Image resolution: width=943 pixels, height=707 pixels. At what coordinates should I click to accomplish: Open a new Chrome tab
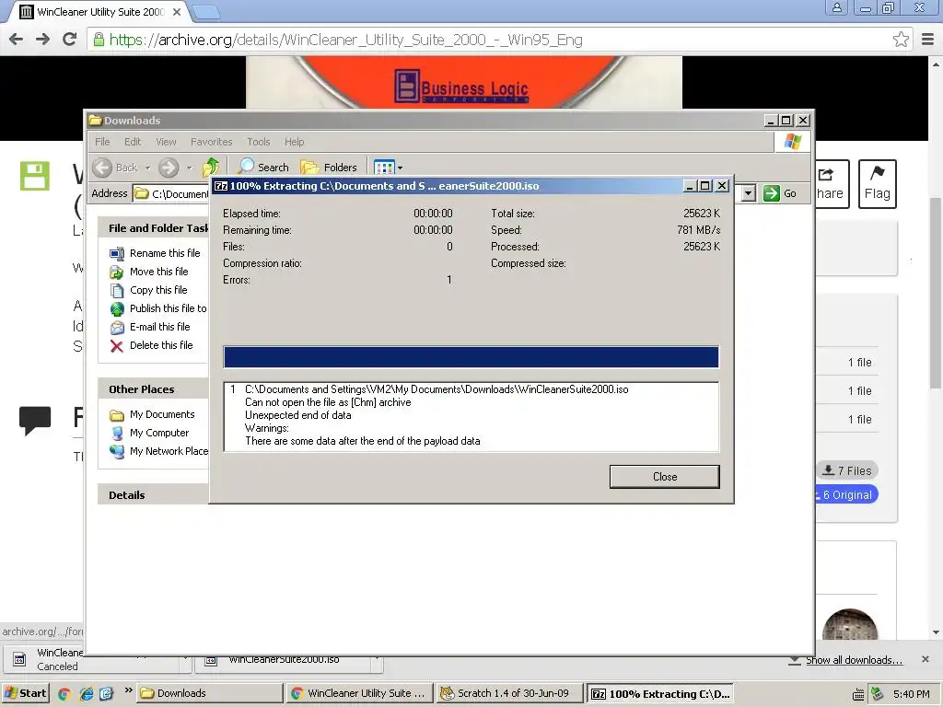[206, 11]
